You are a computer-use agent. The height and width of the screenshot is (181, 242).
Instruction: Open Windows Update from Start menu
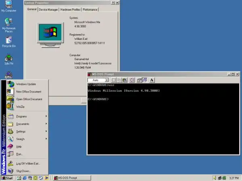26,84
